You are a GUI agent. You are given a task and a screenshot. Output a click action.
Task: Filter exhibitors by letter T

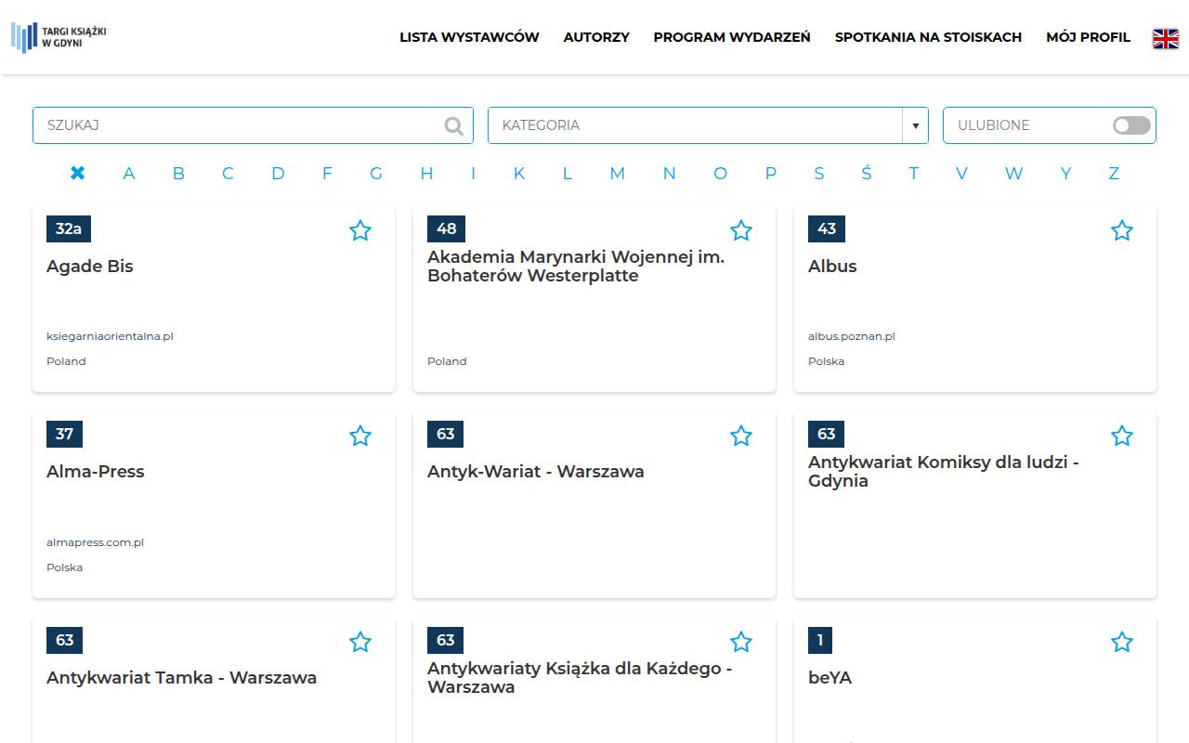[x=914, y=173]
